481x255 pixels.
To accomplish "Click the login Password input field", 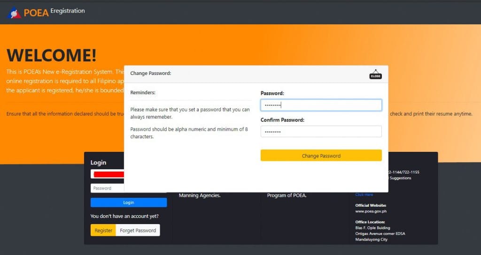I will 108,188.
